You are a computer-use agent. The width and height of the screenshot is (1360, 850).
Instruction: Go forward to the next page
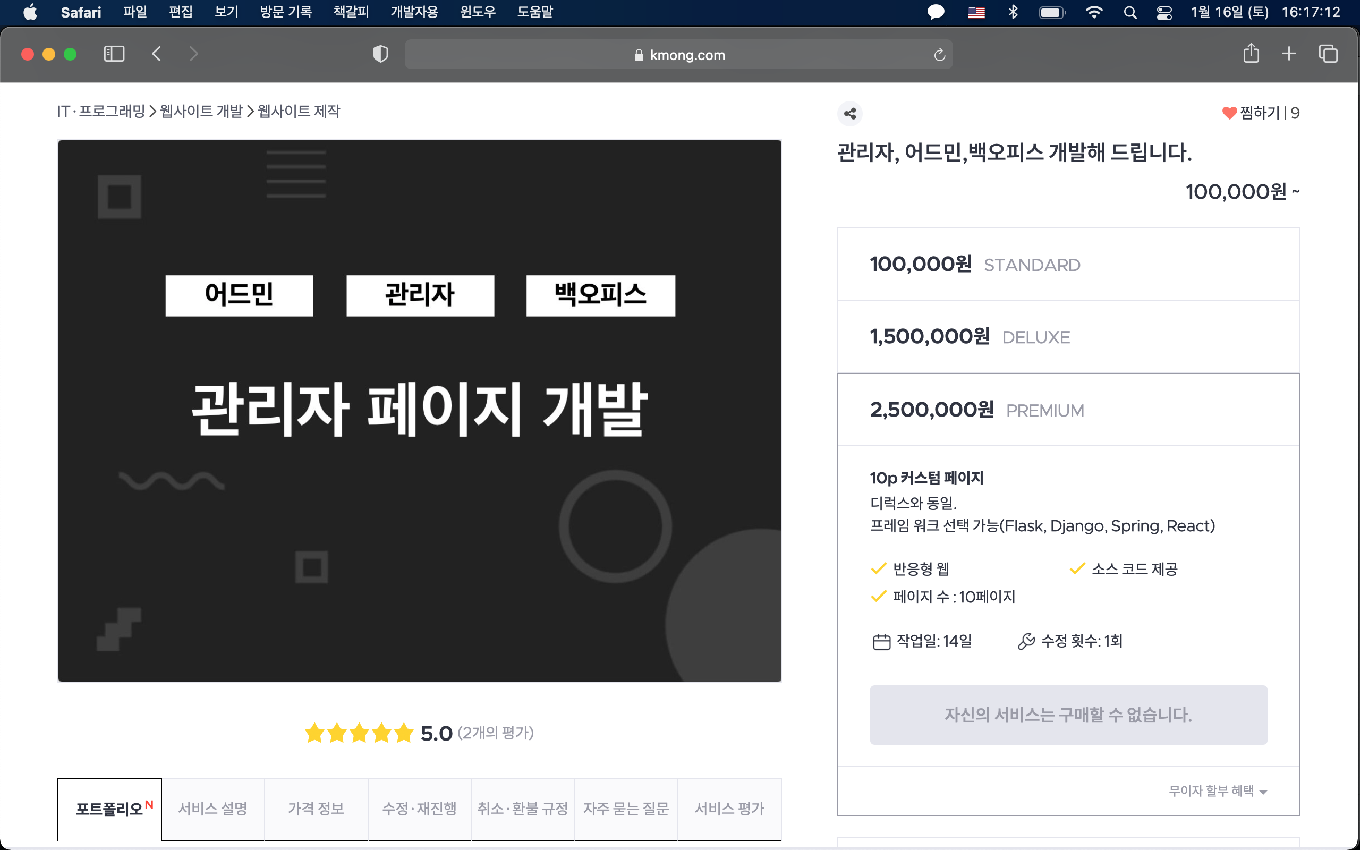point(193,54)
